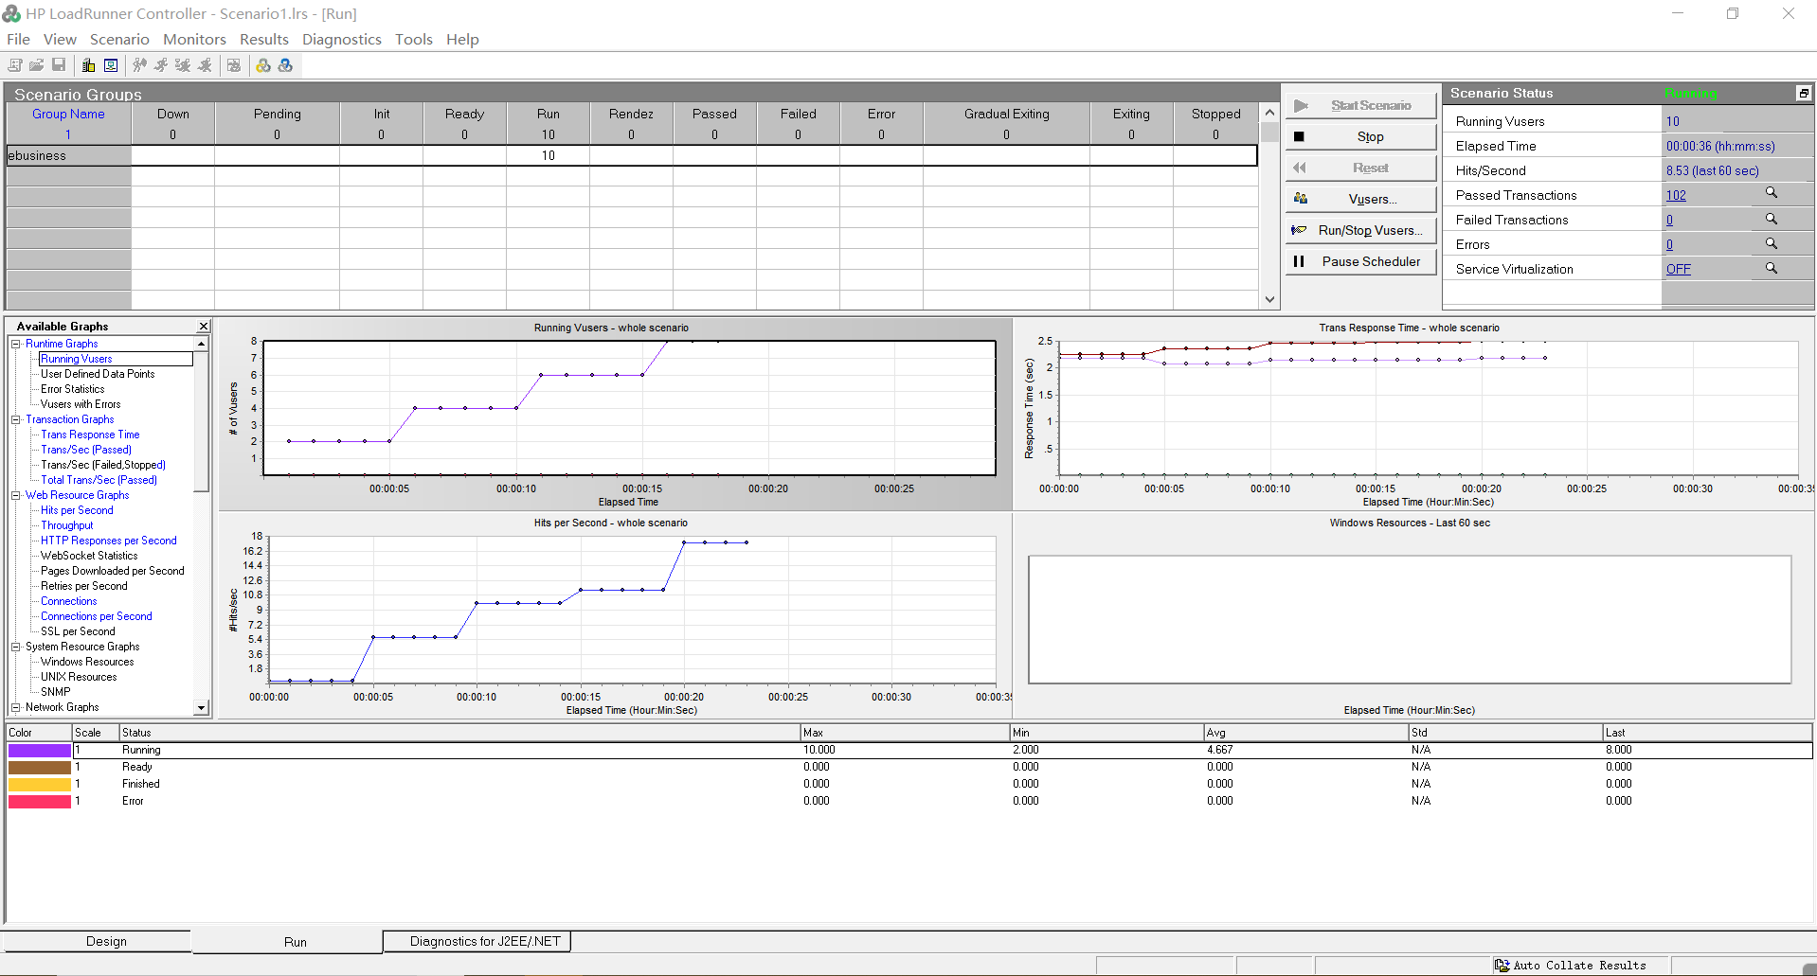Click magnifier icon next to Errors
1817x976 pixels.
(x=1771, y=243)
